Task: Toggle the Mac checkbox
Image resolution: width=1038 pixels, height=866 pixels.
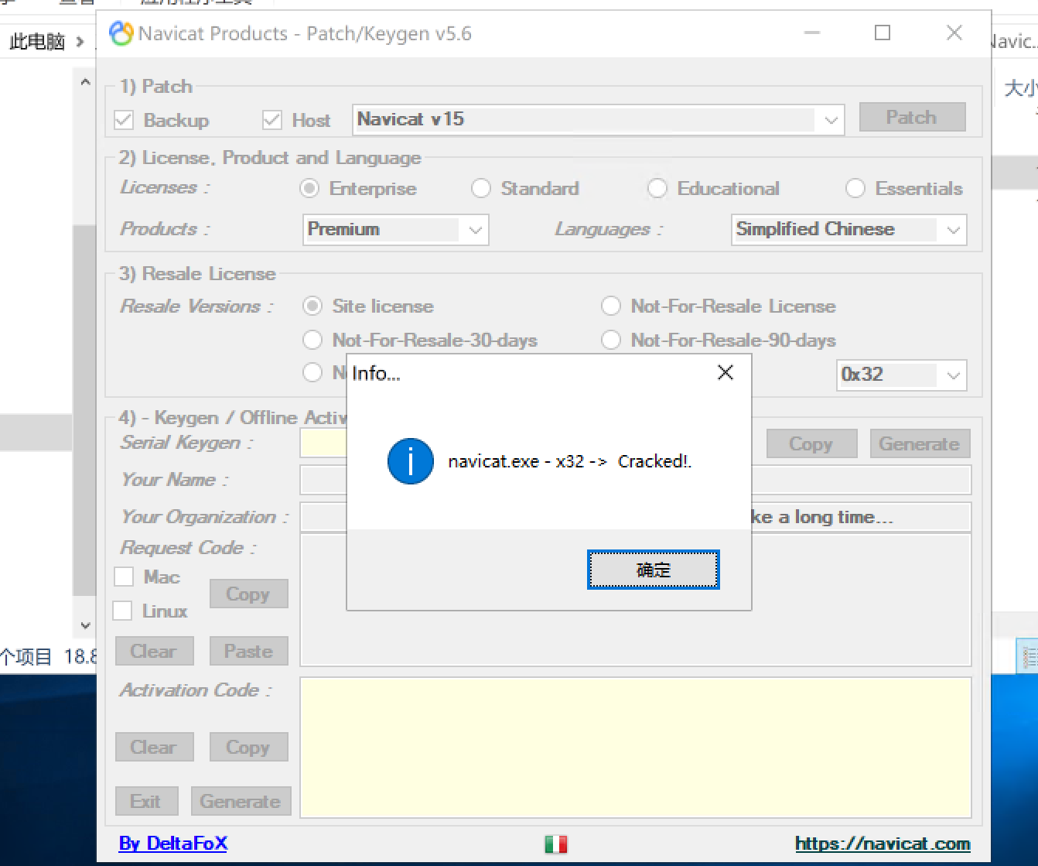Action: coord(124,577)
